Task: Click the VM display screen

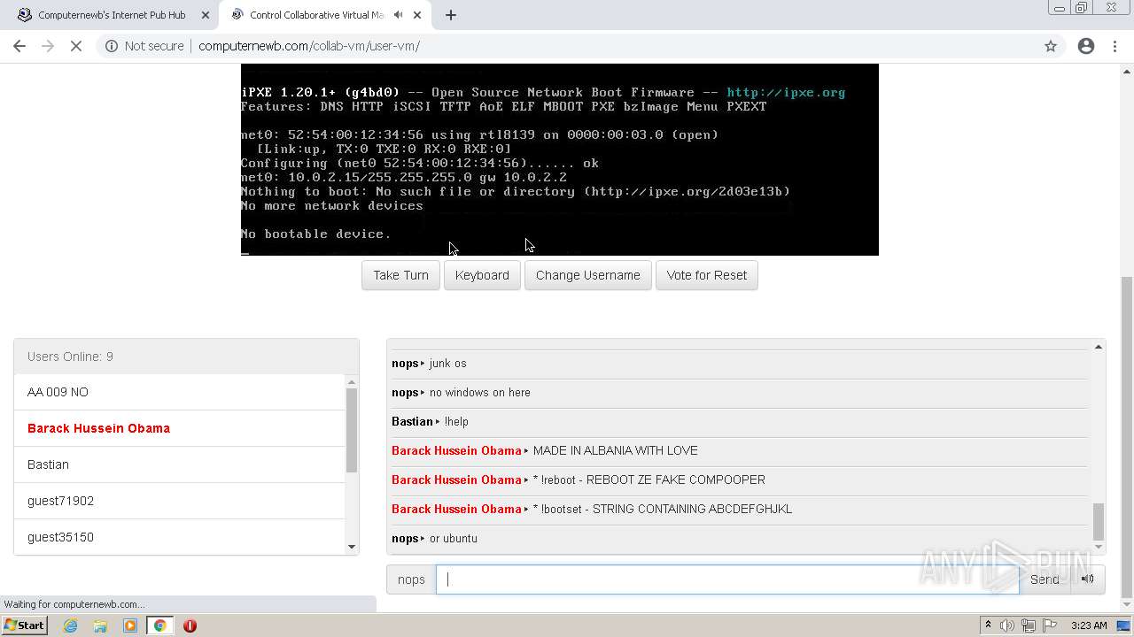Action: (x=560, y=159)
